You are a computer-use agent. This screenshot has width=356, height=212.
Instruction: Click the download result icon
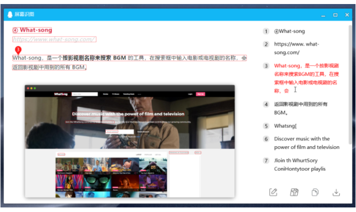click(x=336, y=192)
